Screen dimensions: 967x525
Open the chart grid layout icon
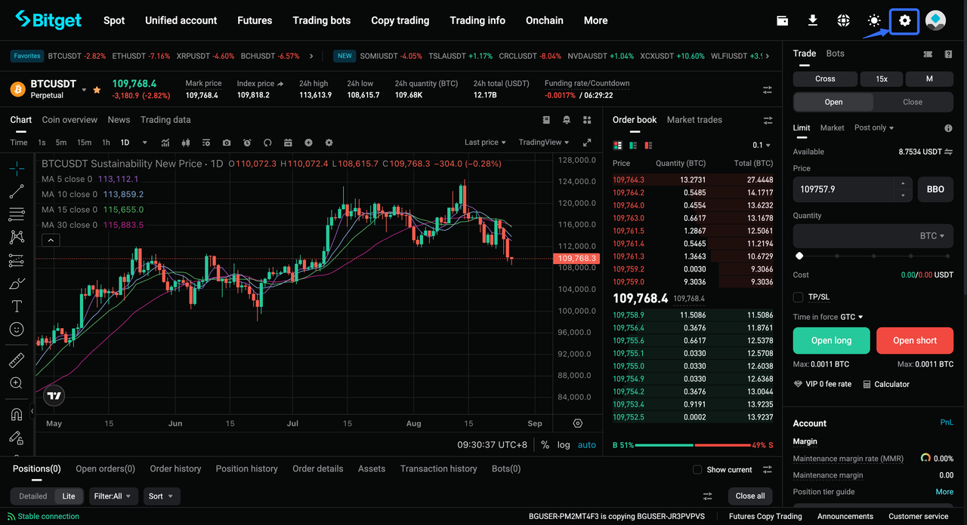(x=587, y=120)
